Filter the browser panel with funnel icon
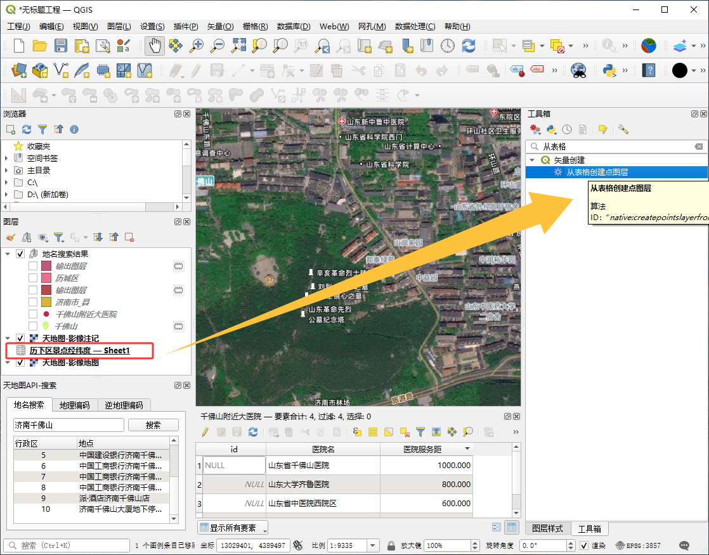The height and width of the screenshot is (555, 709). (x=42, y=130)
